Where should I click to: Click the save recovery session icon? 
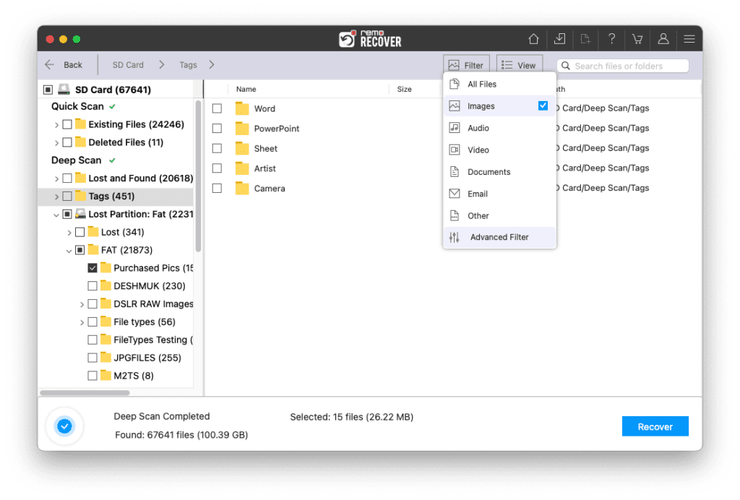[x=559, y=39]
